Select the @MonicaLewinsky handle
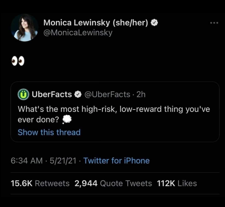 coord(78,33)
